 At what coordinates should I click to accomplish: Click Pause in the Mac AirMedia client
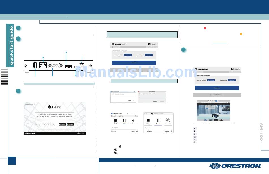(158, 122)
